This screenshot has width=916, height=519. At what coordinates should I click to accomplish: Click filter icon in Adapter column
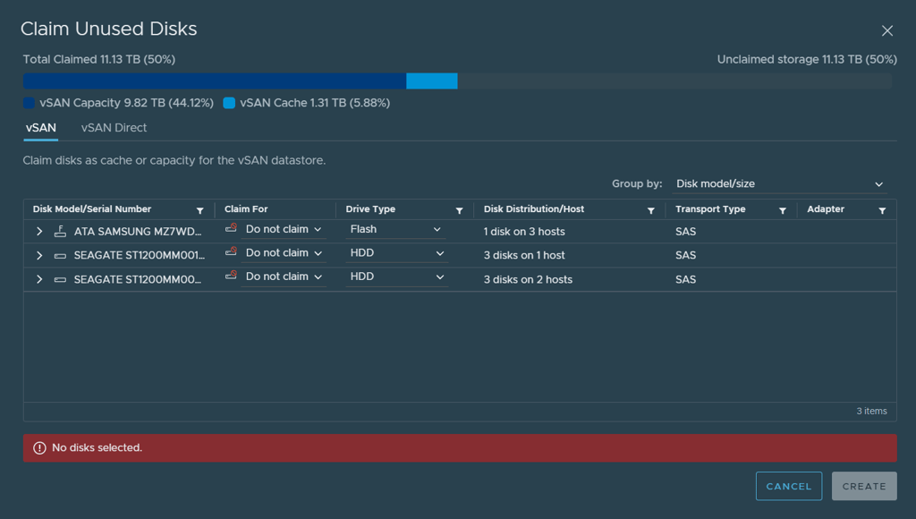pos(882,210)
